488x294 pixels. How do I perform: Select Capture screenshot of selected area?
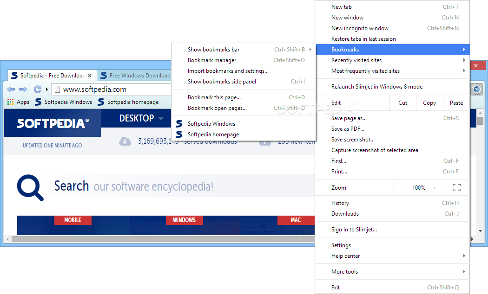[392, 150]
